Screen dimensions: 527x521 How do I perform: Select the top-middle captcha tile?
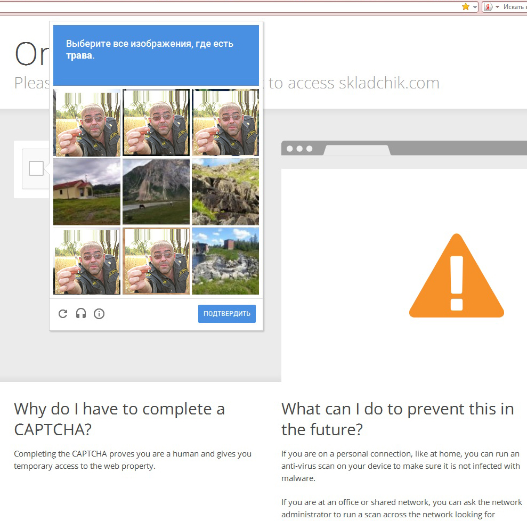(x=156, y=123)
